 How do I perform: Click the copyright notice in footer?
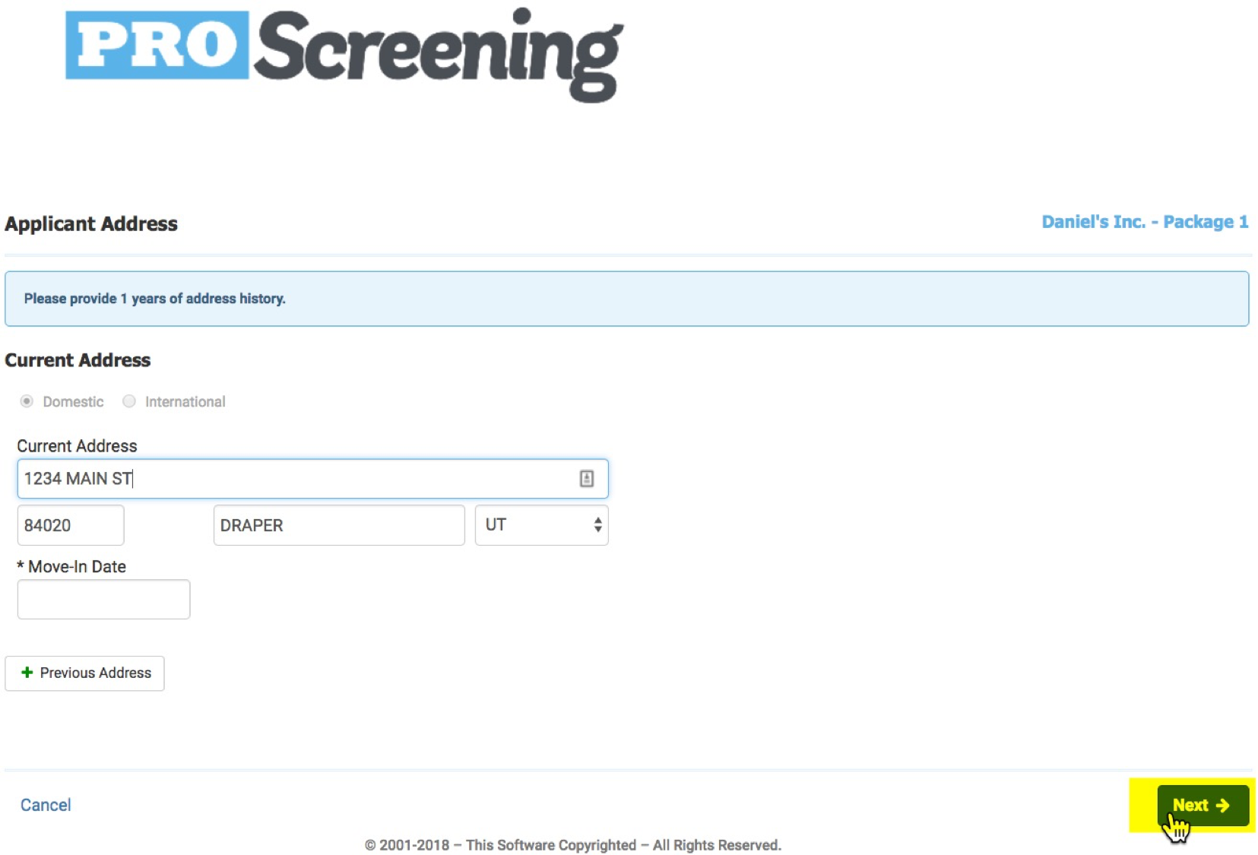(x=572, y=845)
